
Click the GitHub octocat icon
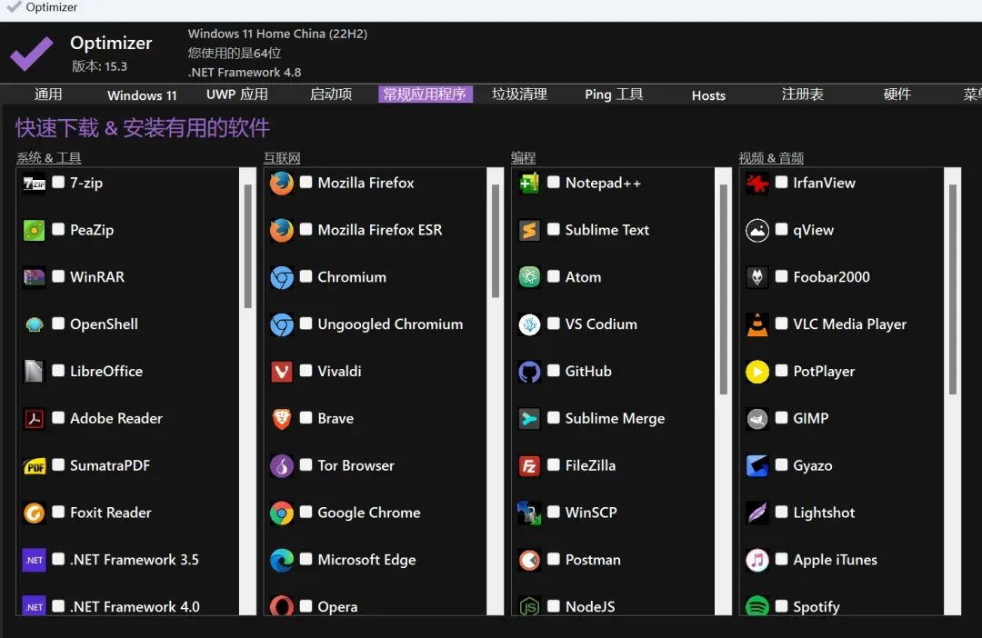pos(529,372)
